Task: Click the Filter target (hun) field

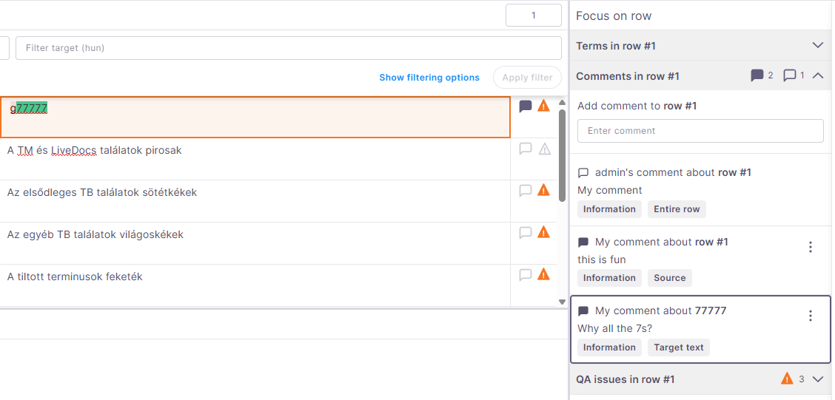Action: click(x=289, y=48)
